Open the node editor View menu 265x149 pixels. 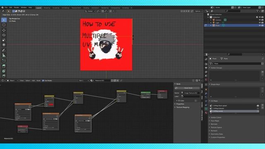pyautogui.click(x=22, y=81)
